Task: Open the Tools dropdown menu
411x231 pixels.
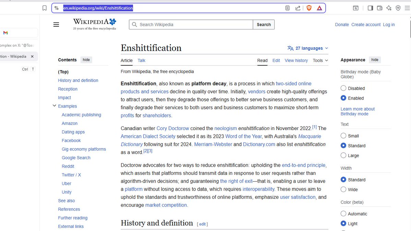Action: (320, 61)
